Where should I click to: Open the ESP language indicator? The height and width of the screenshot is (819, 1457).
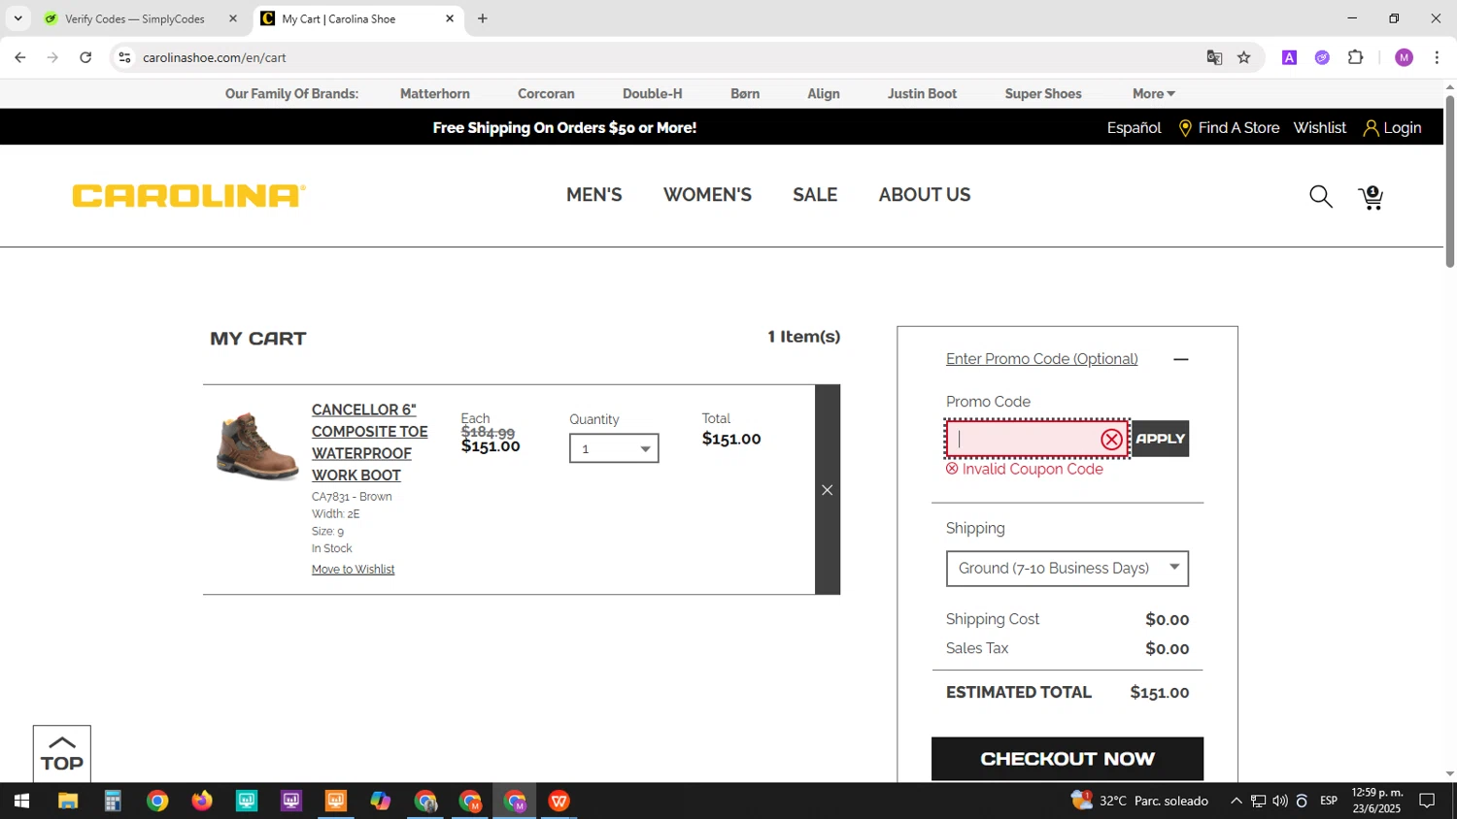[1329, 801]
